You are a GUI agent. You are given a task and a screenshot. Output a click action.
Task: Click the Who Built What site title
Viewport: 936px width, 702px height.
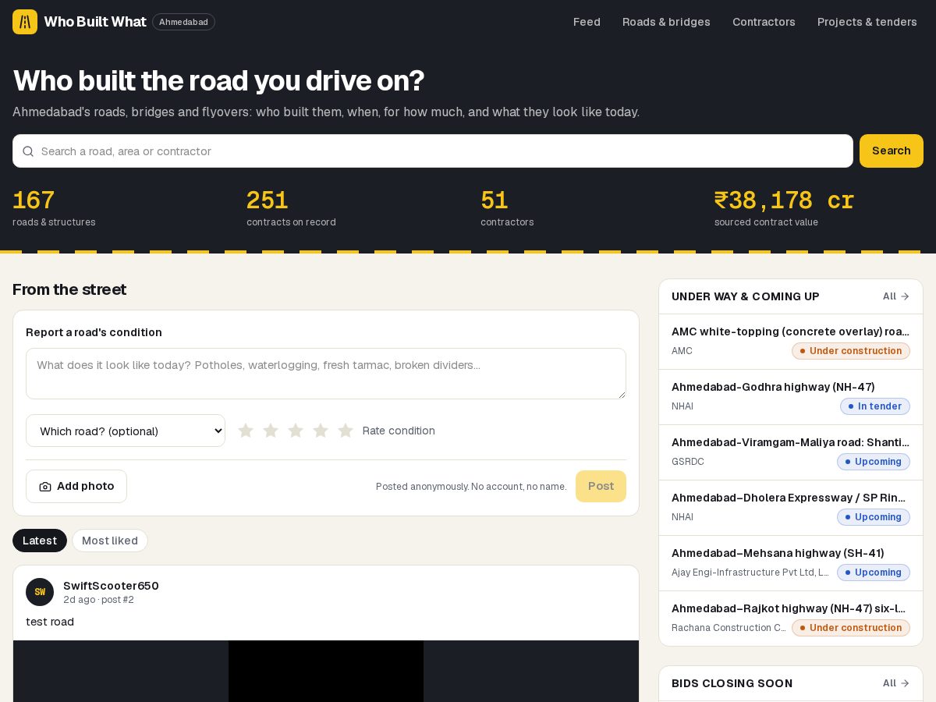click(x=95, y=22)
